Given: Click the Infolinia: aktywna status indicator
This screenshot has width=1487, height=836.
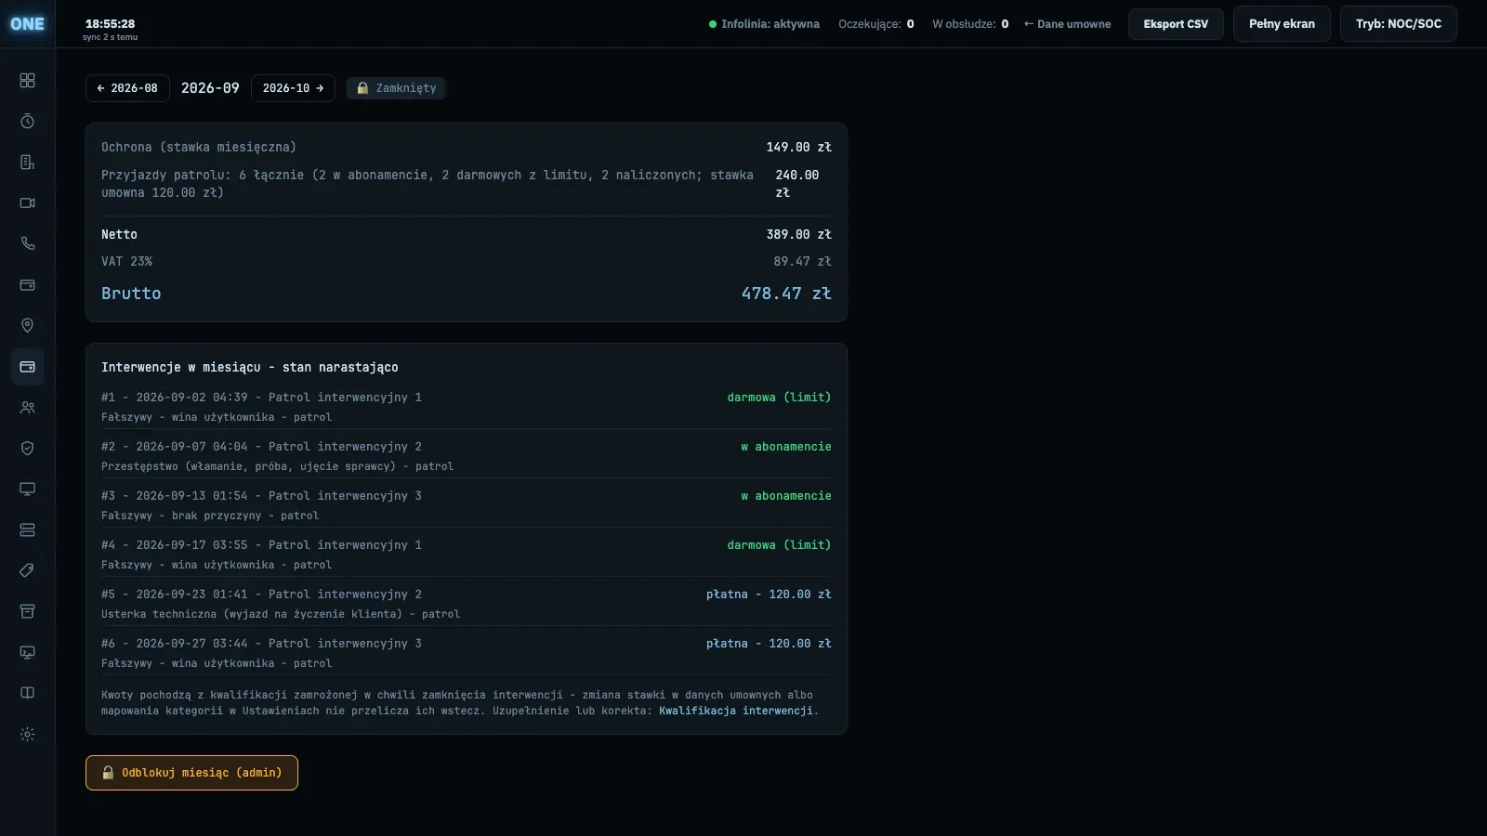Looking at the screenshot, I should coord(764,24).
